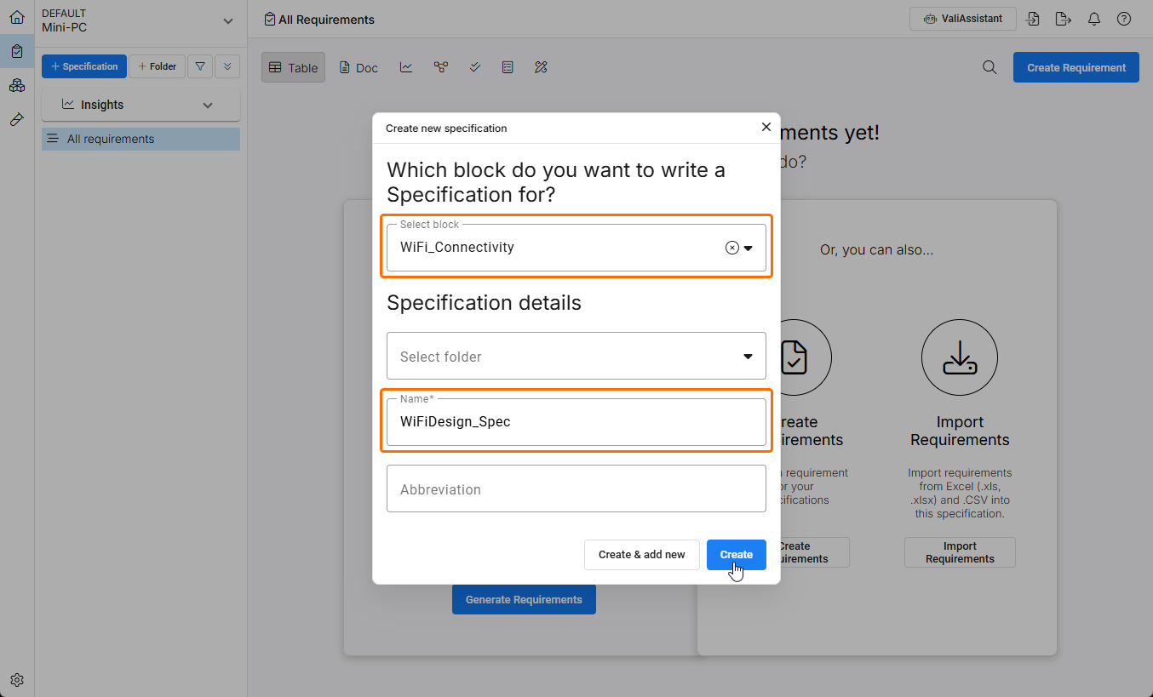Click the Create & add new button
Image resolution: width=1153 pixels, height=697 pixels.
tap(641, 554)
